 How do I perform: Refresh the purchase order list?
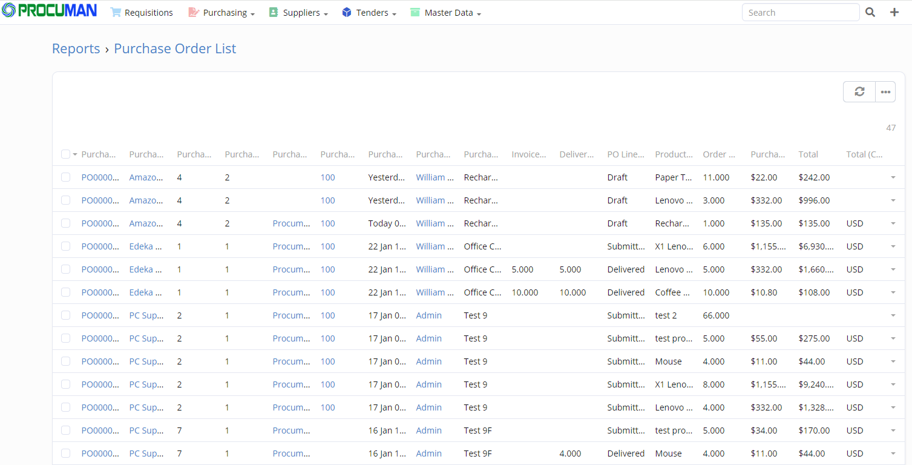(x=859, y=91)
